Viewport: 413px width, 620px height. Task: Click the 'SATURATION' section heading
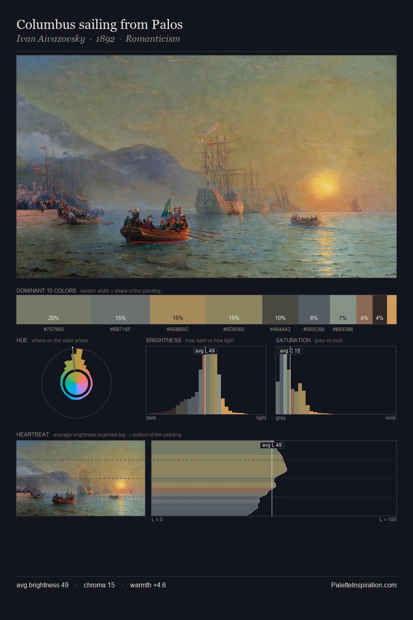click(293, 340)
